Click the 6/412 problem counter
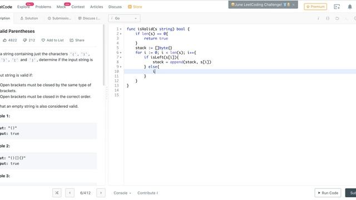Viewport: 356px width, 200px height. pos(85,193)
